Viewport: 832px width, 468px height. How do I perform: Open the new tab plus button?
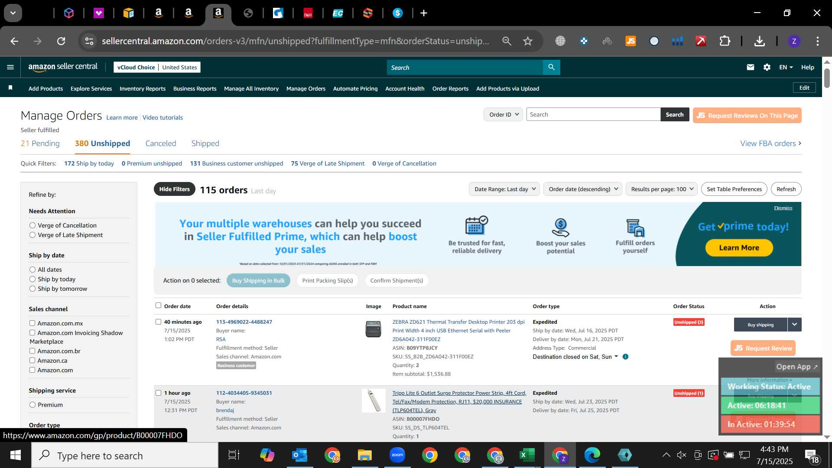(x=424, y=13)
